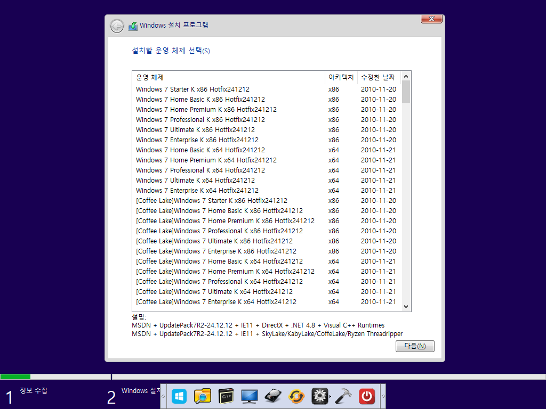The width and height of the screenshot is (546, 409).
Task: Open the monitor display dock icon
Action: coord(250,396)
